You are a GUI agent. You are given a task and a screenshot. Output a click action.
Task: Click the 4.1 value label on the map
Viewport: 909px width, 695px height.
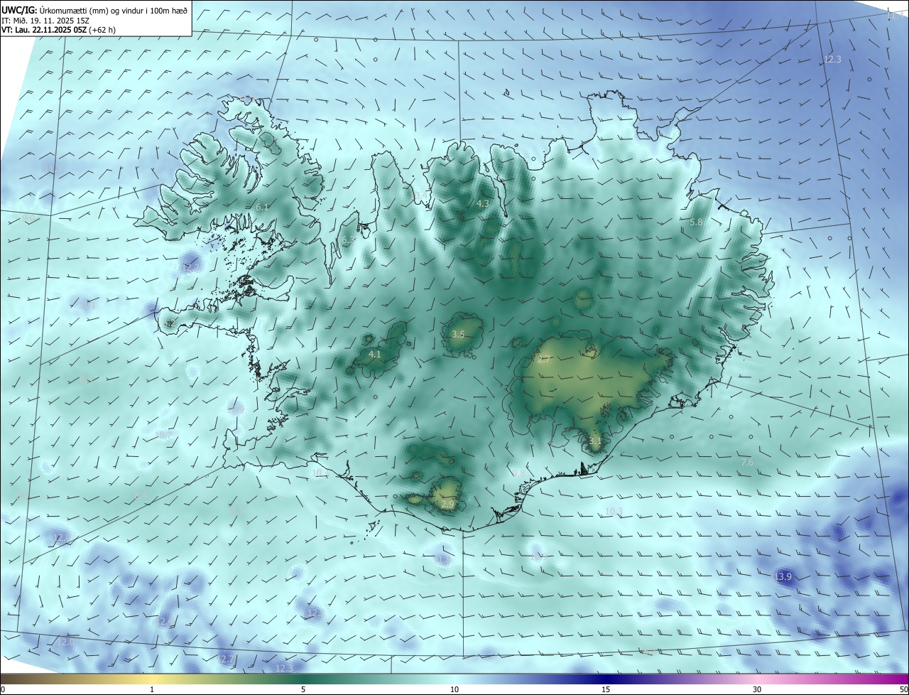[375, 354]
